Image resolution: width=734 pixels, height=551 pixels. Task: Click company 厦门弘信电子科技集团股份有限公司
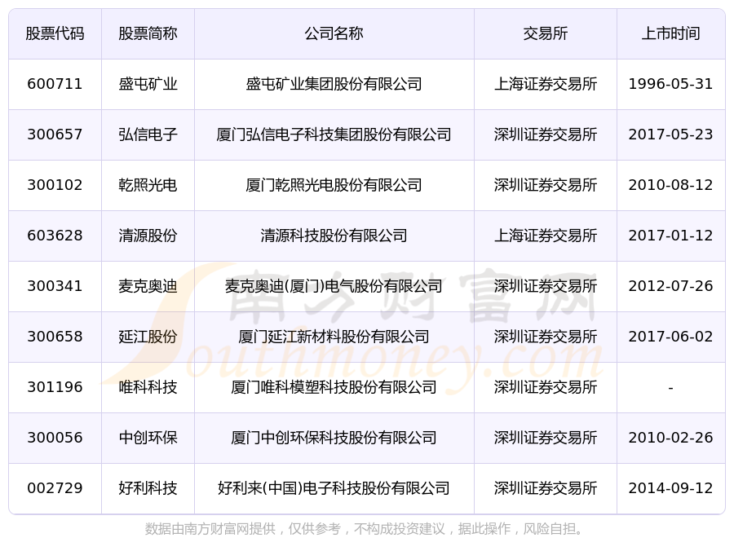pos(334,134)
